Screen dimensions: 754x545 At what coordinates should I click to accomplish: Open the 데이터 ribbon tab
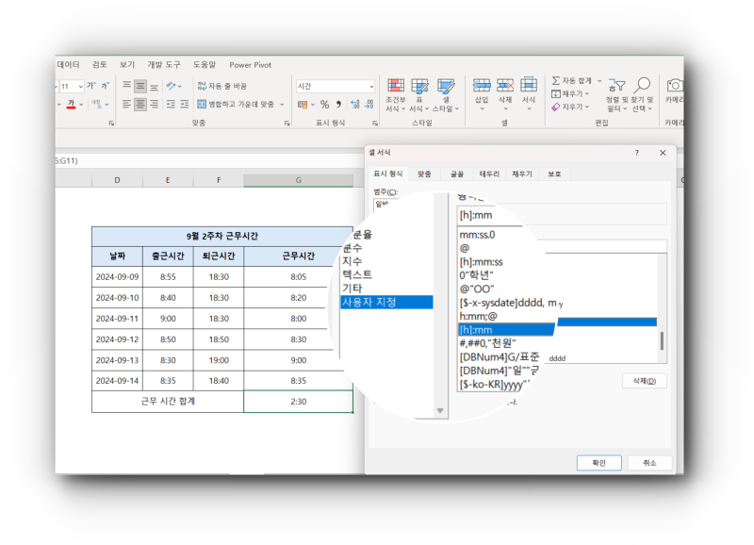68,65
